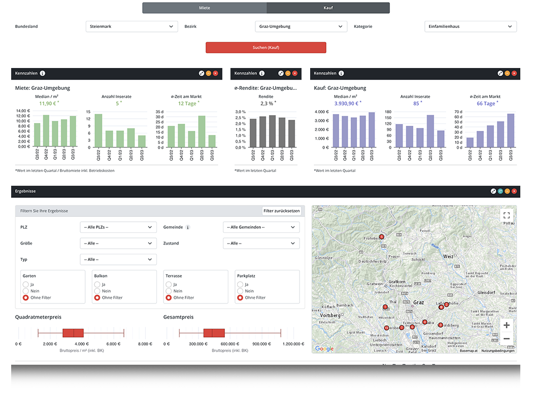Refresh the Ergebnisse panel with teal icon
This screenshot has height=406, width=533.
[x=500, y=191]
